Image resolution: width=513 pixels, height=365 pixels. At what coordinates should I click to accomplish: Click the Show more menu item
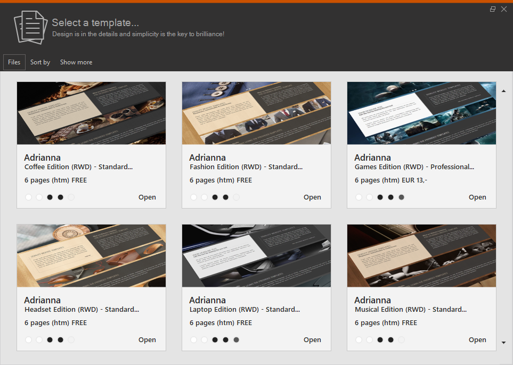pos(76,62)
